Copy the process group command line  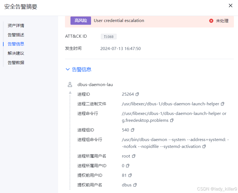coord(204,147)
